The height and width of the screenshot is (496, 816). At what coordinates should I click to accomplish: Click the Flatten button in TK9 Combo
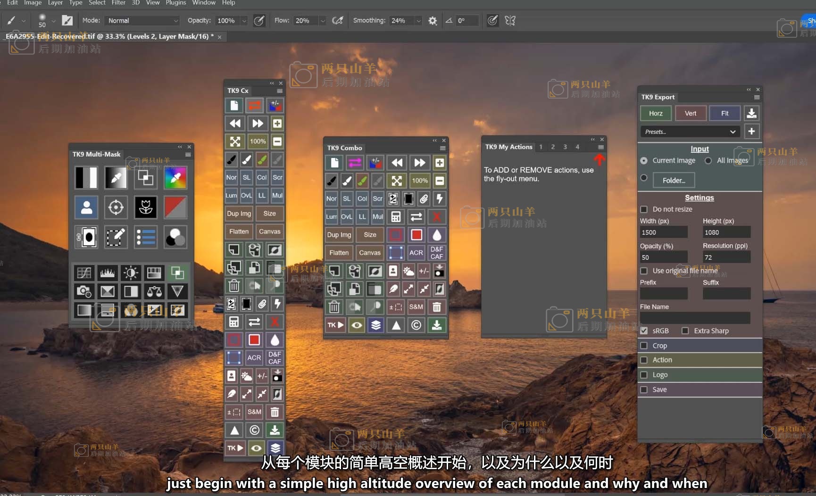coord(339,253)
